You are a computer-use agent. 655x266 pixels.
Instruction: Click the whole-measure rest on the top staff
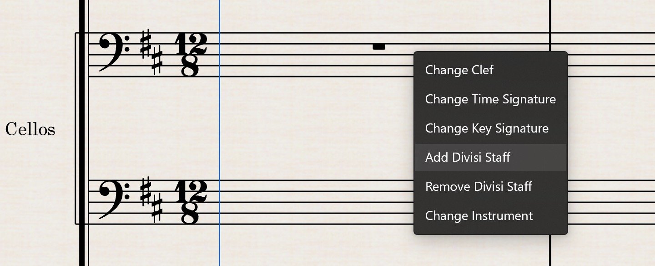coord(378,46)
